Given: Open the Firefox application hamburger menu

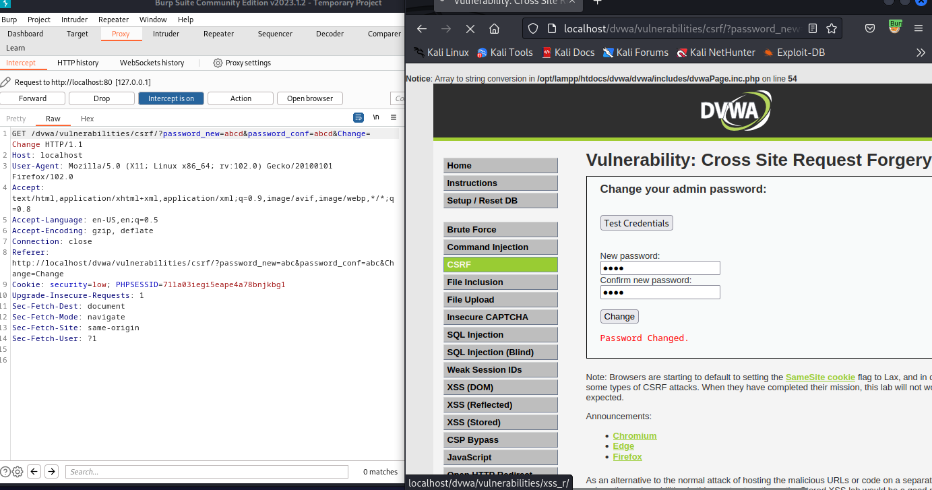Looking at the screenshot, I should coord(919,28).
